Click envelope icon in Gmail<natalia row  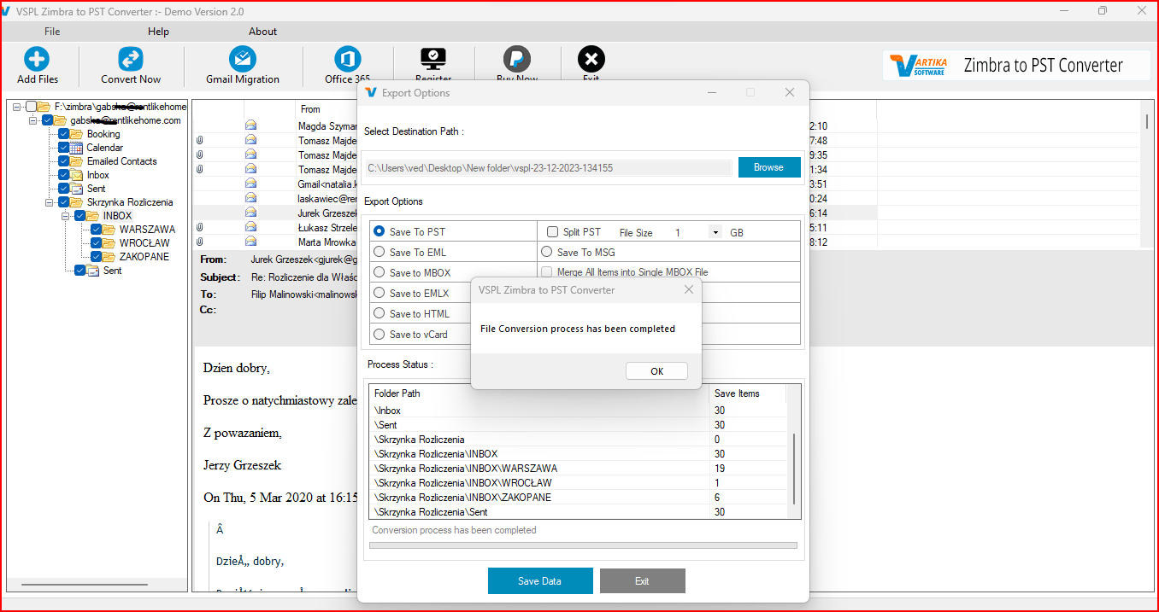tap(251, 184)
